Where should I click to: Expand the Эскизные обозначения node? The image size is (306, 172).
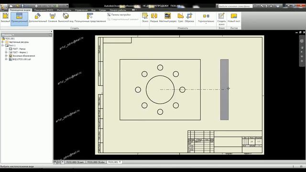pos(6,56)
